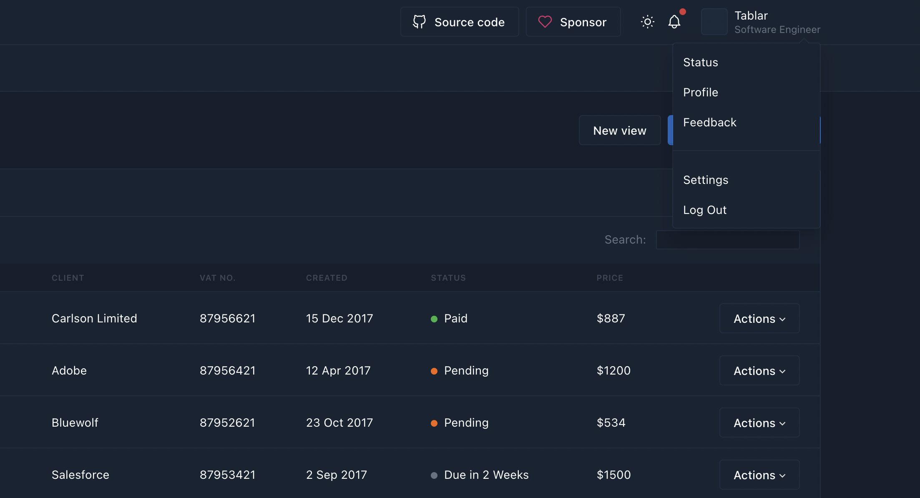
Task: Open Actions dropdown for Adobe
Action: [759, 371]
